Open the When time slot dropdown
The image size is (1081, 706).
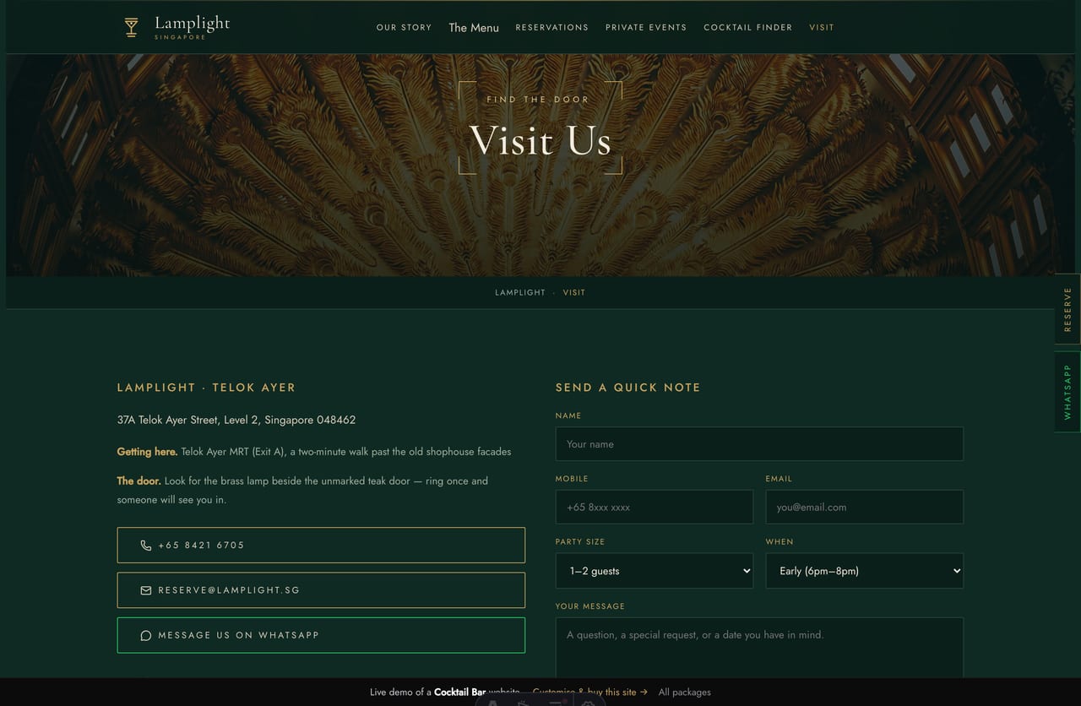pos(865,571)
